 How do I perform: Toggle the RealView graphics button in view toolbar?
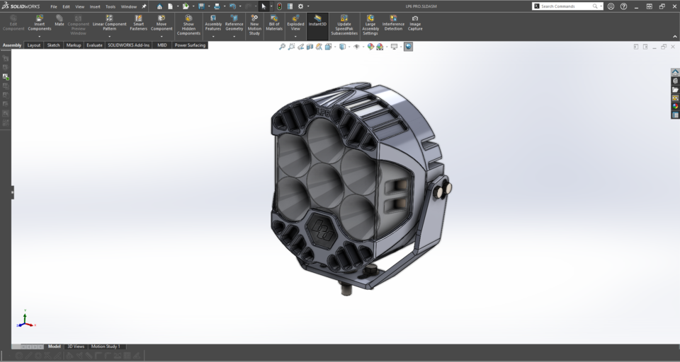point(408,47)
